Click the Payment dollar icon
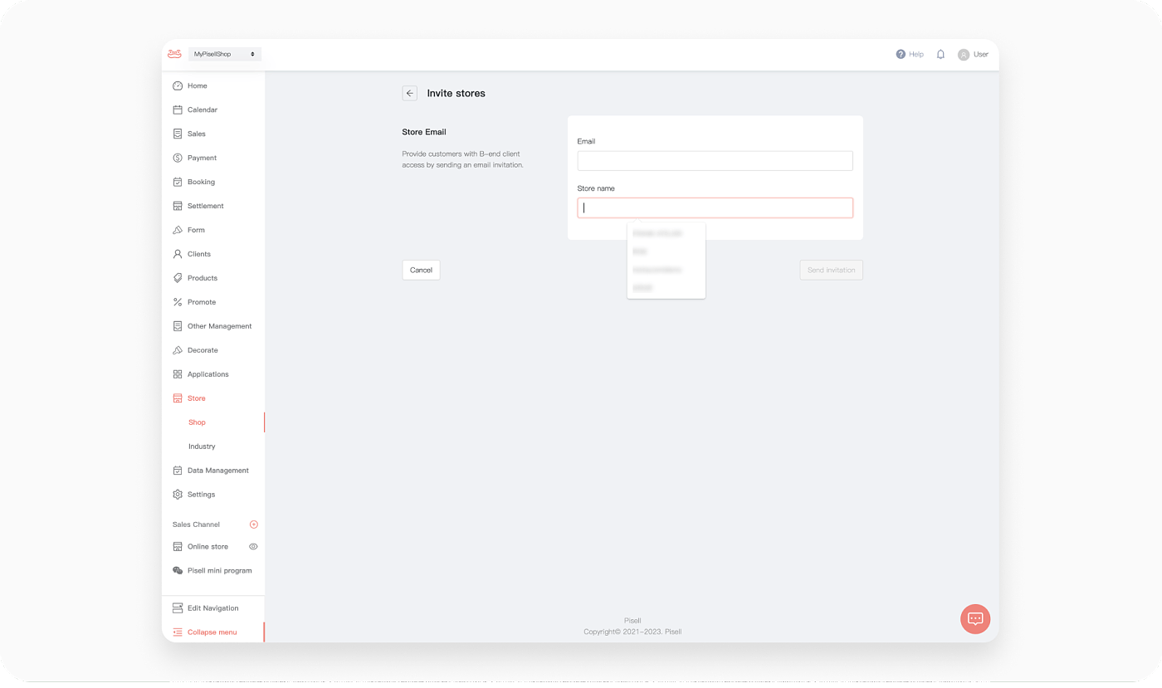This screenshot has height=688, width=1162. click(x=178, y=158)
